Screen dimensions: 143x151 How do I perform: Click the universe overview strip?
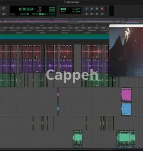pyautogui.click(x=71, y=21)
